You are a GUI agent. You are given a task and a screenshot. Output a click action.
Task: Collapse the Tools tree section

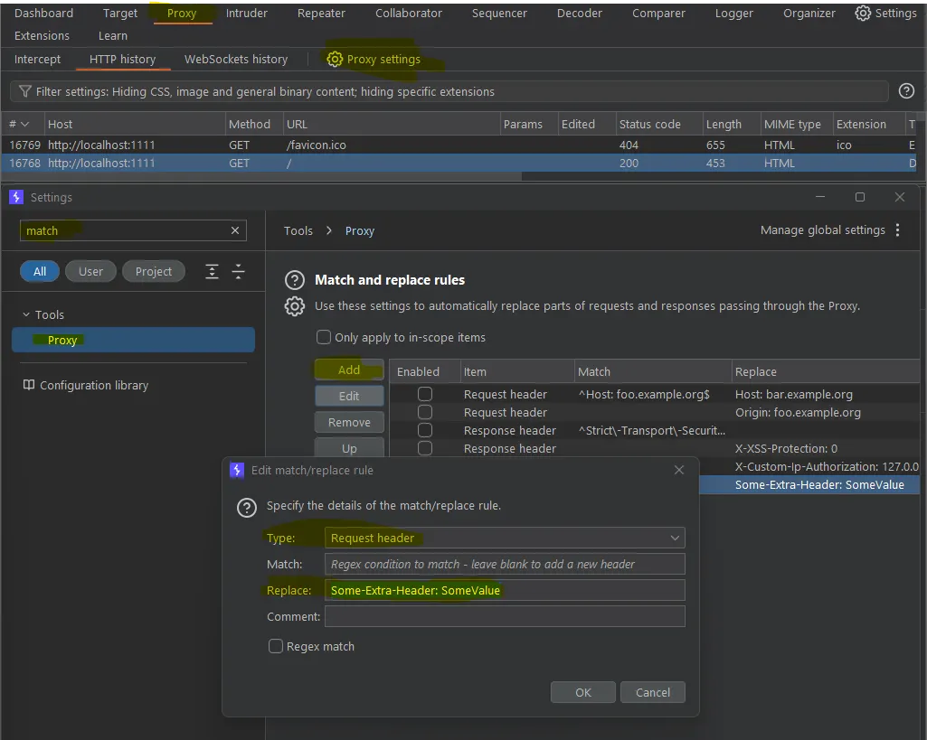click(x=26, y=314)
